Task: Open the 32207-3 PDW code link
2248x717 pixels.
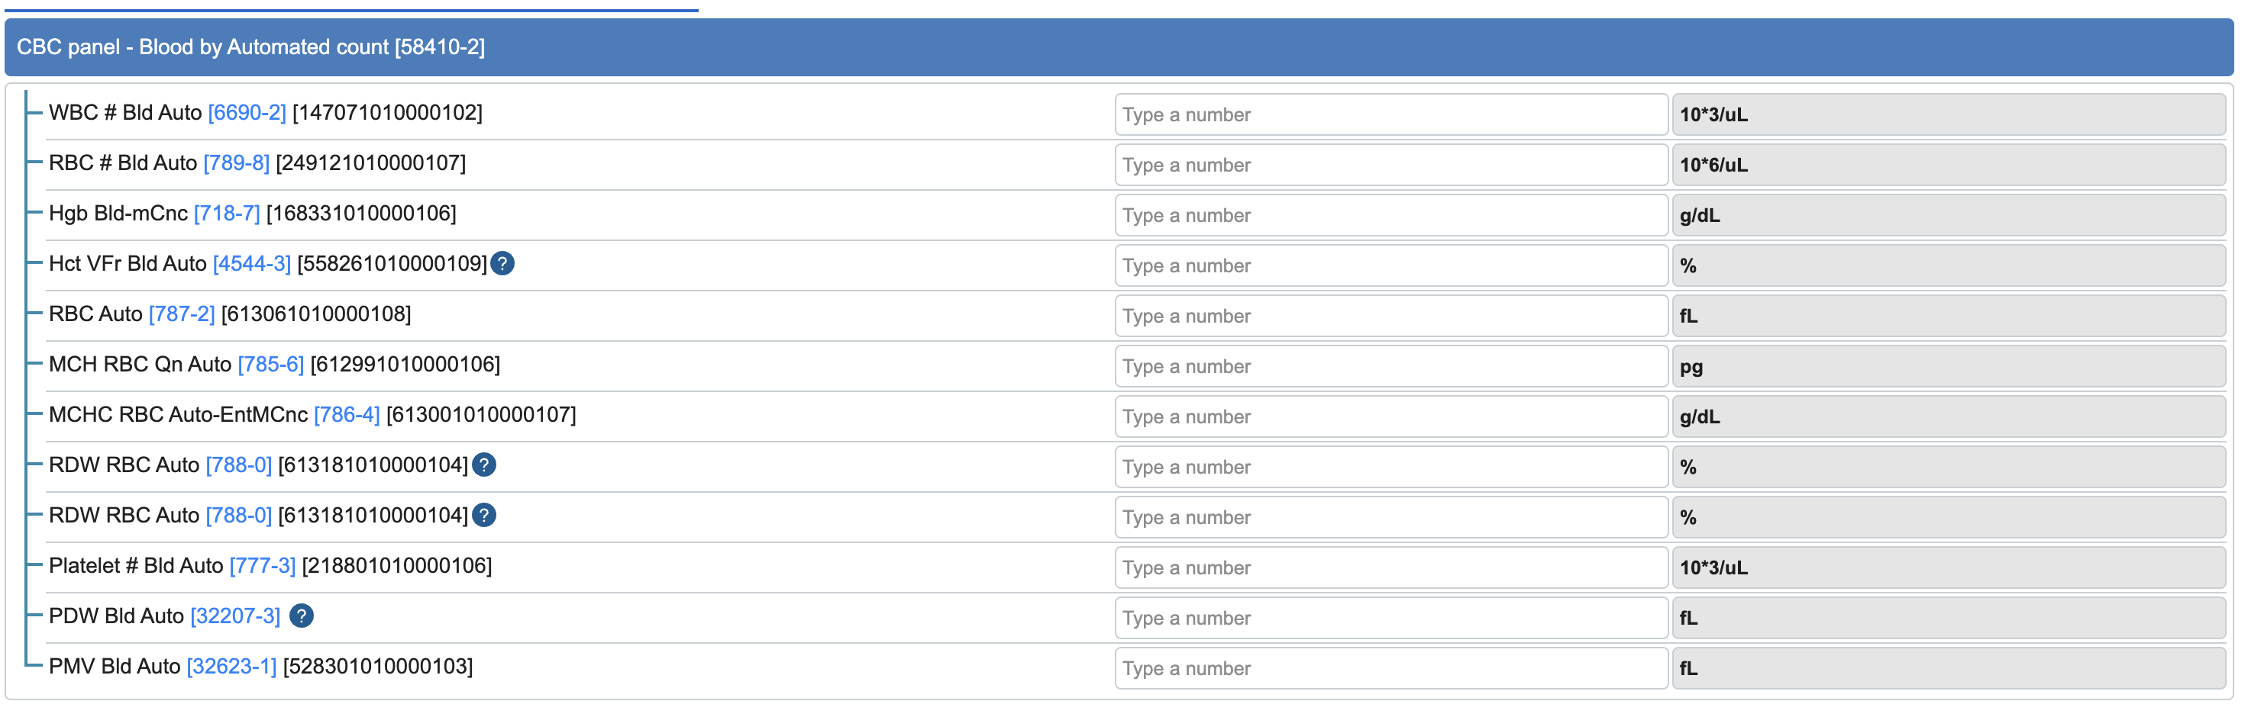Action: pos(234,616)
